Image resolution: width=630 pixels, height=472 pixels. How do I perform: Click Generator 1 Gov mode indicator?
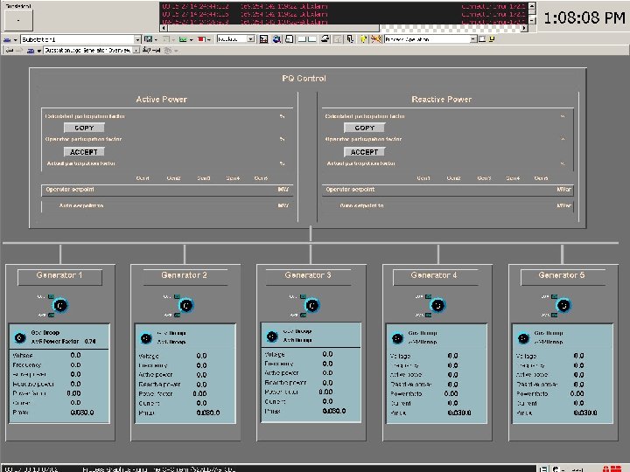pos(51,296)
